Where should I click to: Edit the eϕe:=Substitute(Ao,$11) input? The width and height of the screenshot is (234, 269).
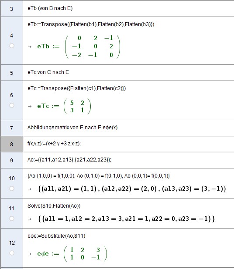(56, 236)
